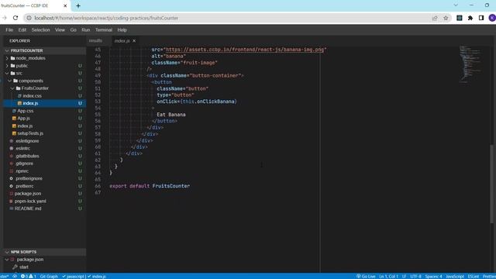The image size is (496, 279).
Task: Open the .prettierrc file
Action: [x=44, y=186]
